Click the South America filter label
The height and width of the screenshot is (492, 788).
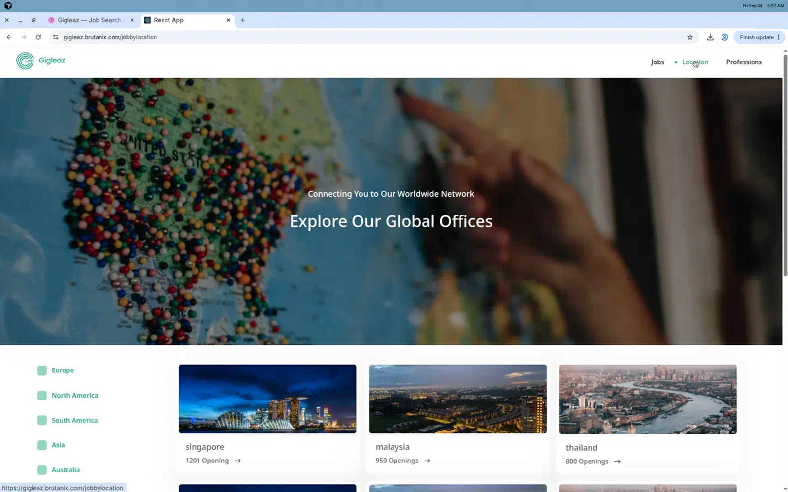(x=74, y=421)
